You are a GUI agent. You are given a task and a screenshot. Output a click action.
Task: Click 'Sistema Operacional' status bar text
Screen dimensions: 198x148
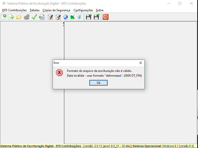[147, 146]
